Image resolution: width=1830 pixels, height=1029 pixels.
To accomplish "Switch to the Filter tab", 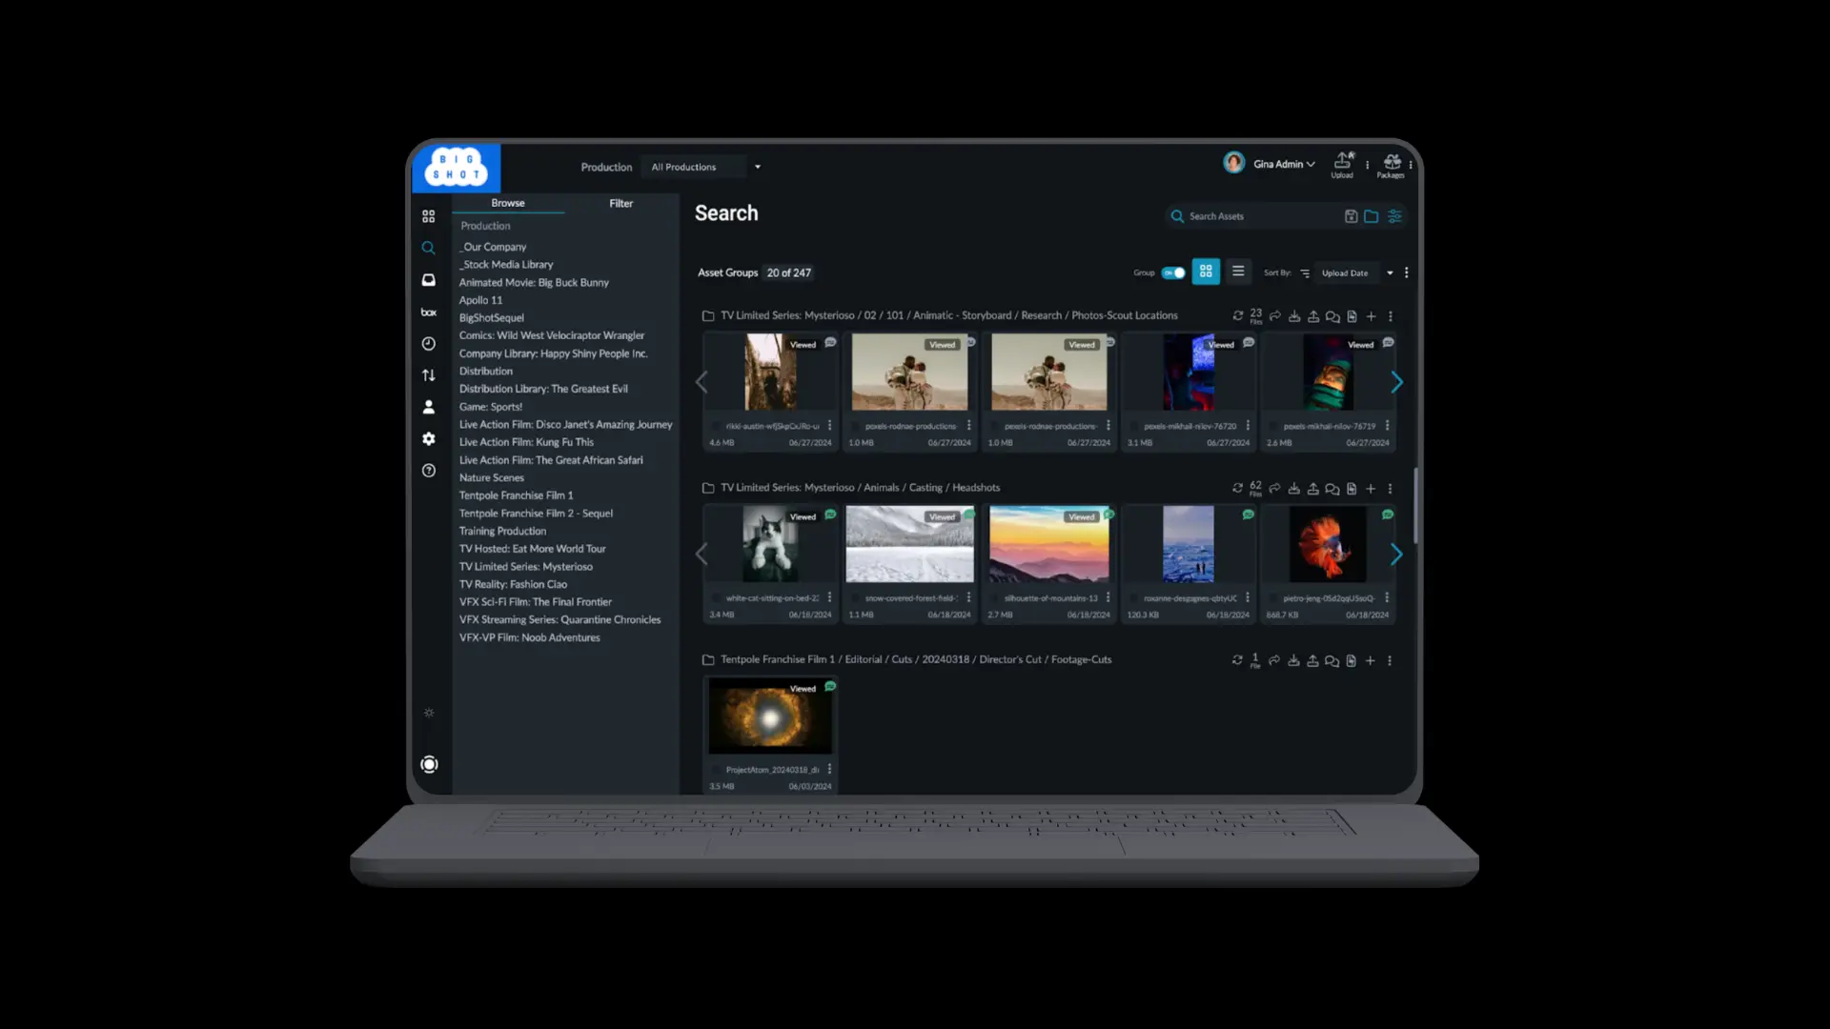I will [620, 203].
